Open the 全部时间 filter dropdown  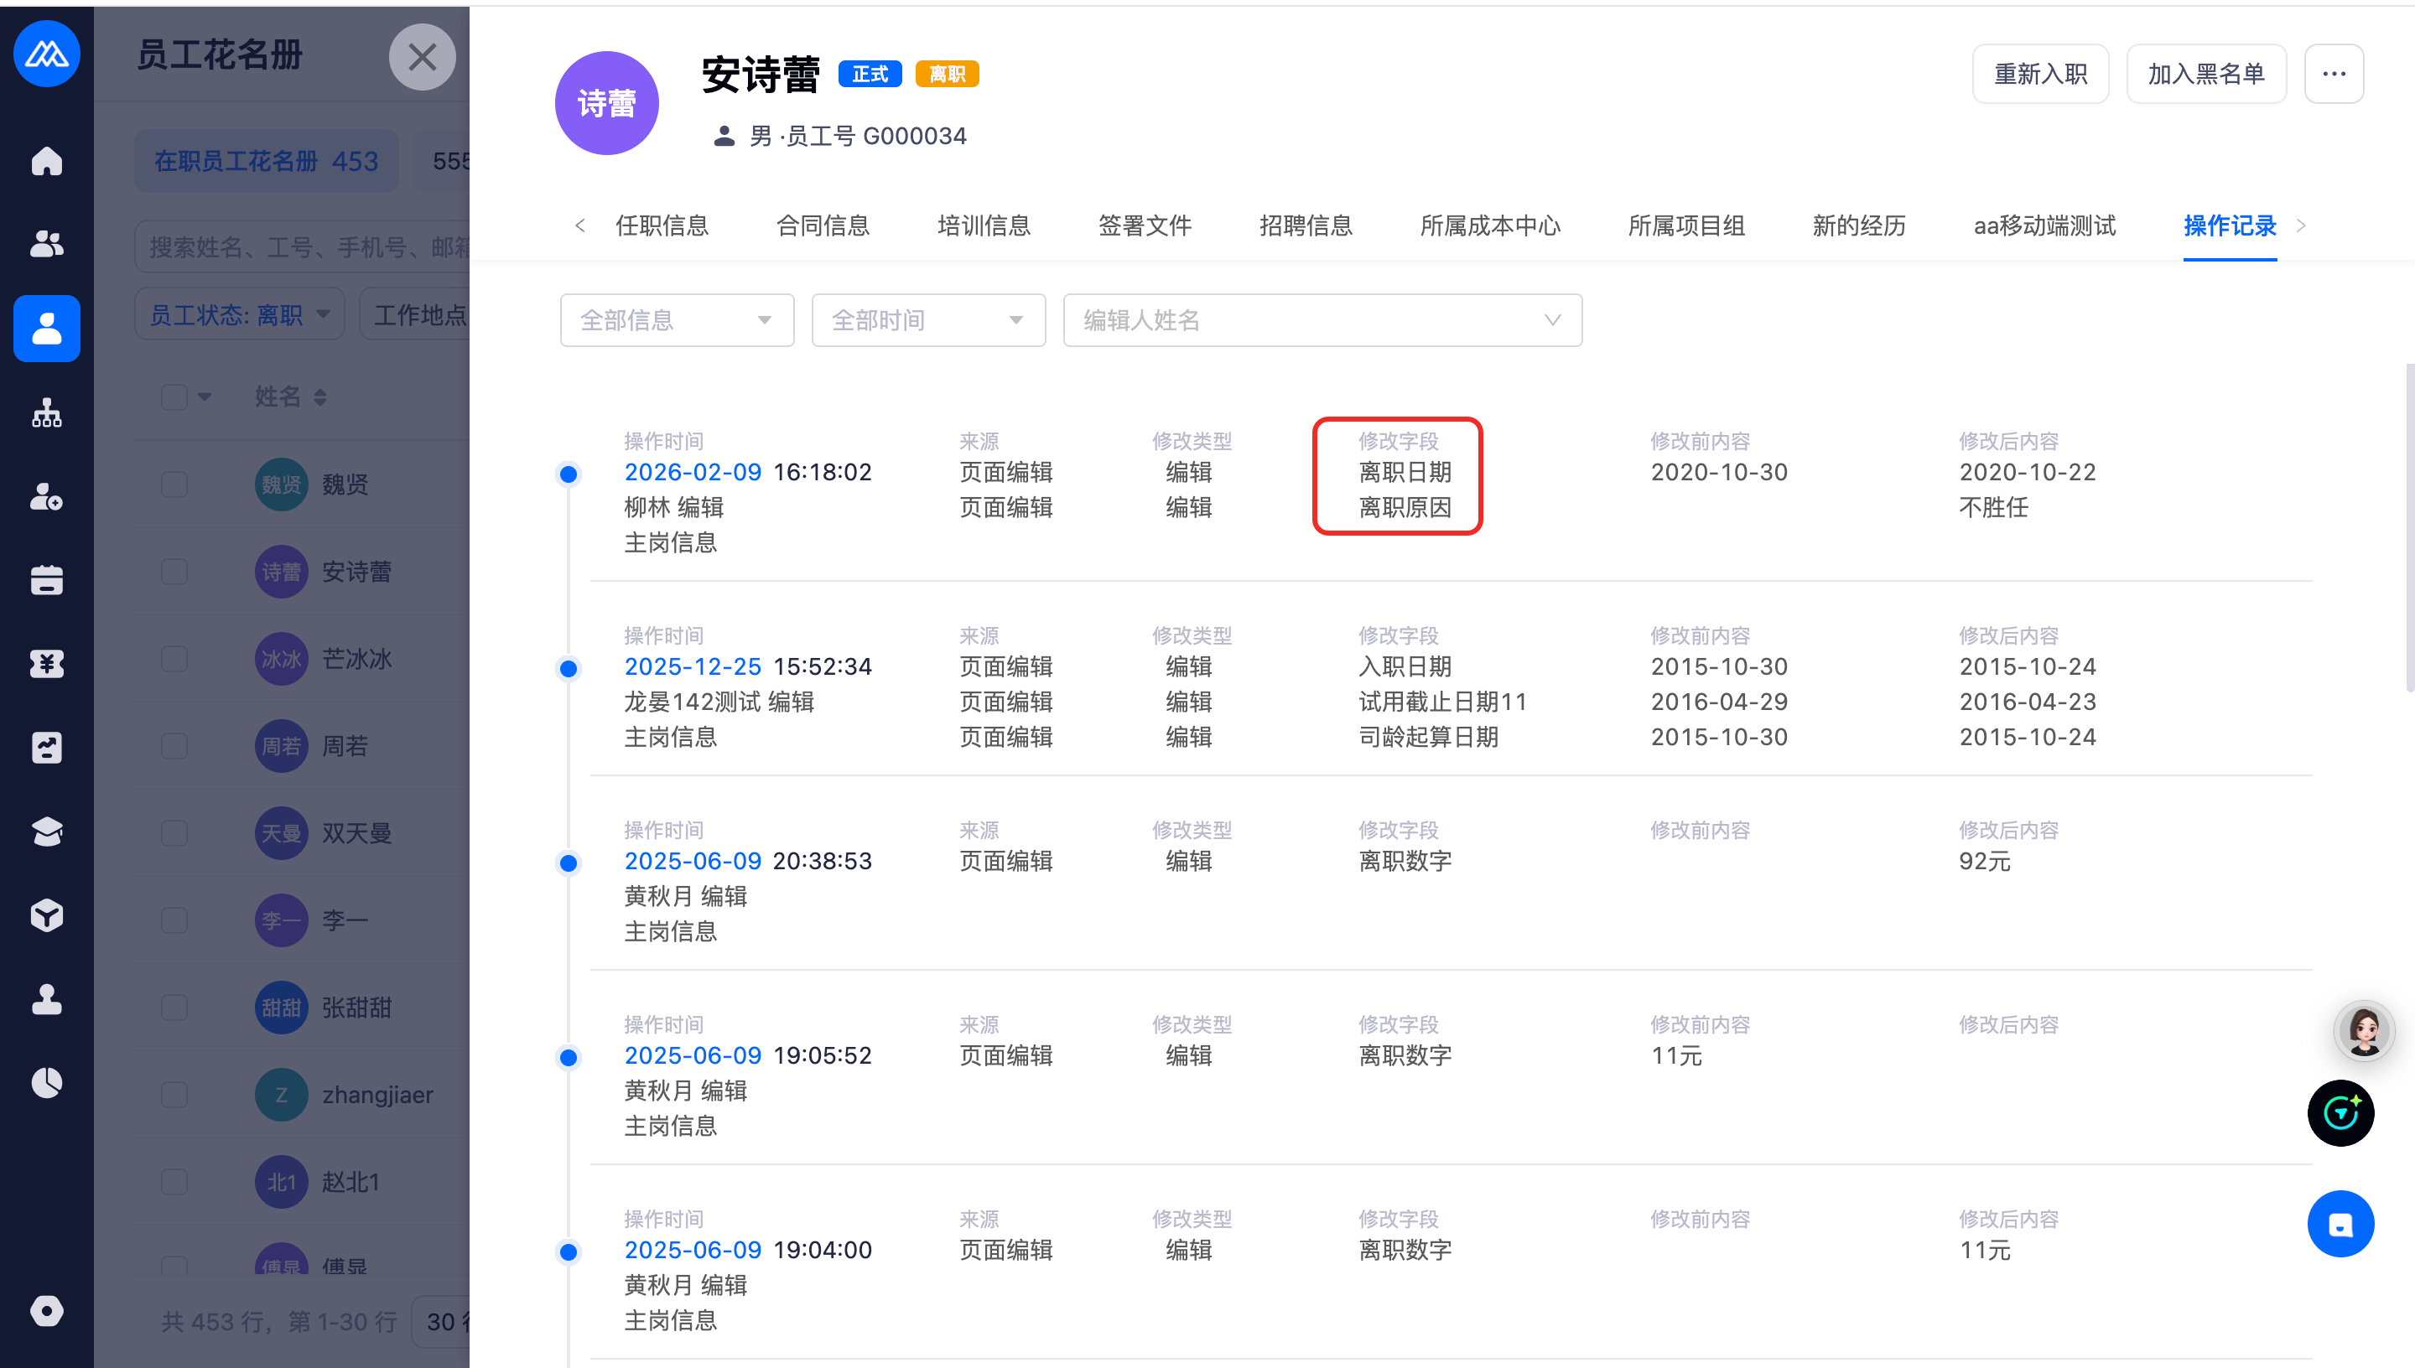tap(927, 320)
